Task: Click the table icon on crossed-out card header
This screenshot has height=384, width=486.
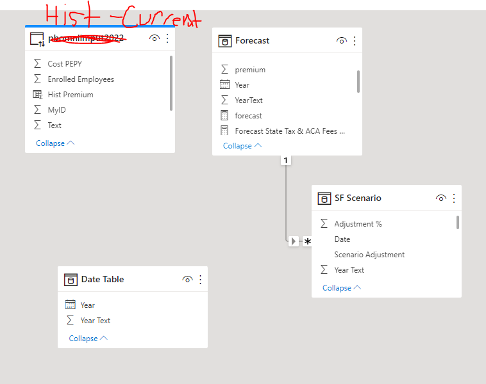Action: click(x=37, y=39)
